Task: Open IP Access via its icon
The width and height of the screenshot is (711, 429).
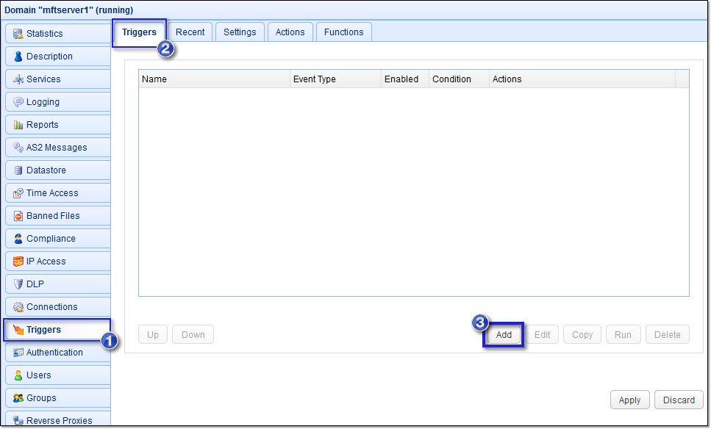Action: pyautogui.click(x=18, y=262)
